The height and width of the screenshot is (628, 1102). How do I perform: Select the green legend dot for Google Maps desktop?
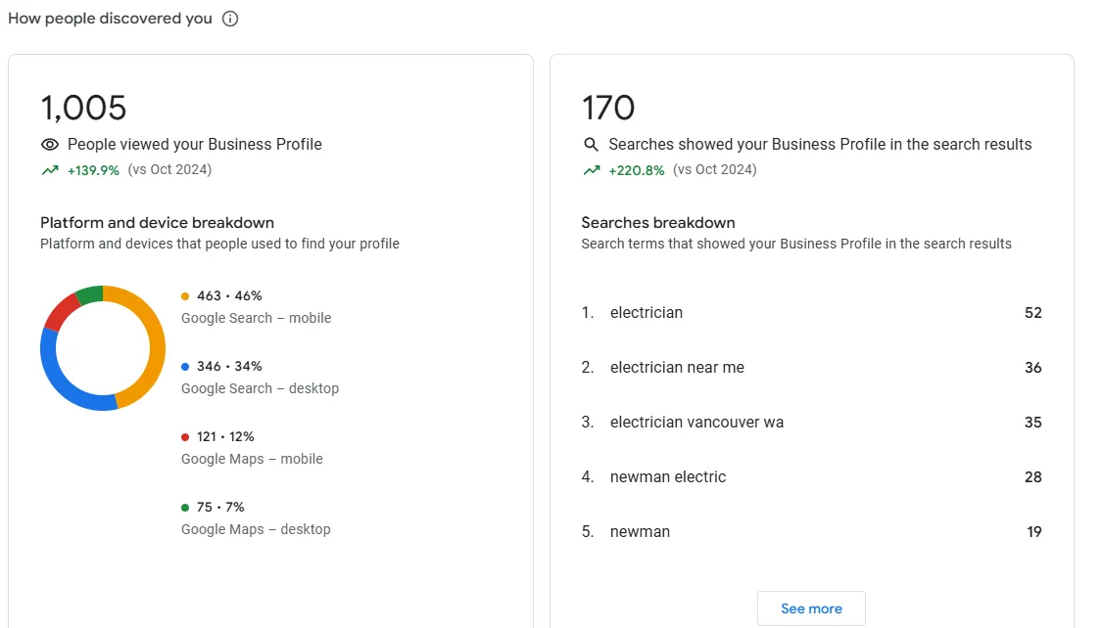click(x=185, y=506)
